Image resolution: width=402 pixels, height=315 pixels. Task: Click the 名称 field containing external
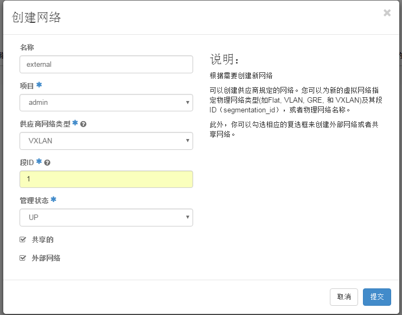106,64
